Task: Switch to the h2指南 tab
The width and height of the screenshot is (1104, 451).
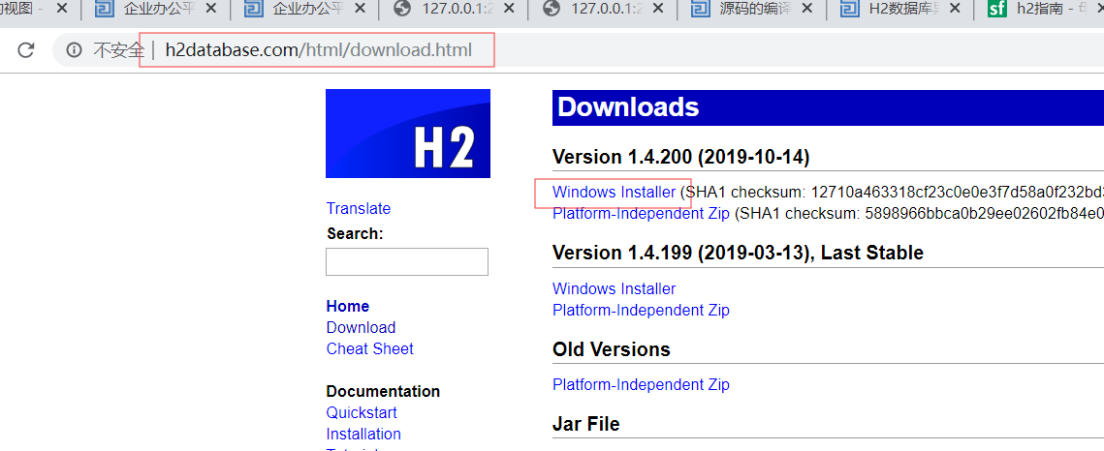Action: [1039, 9]
